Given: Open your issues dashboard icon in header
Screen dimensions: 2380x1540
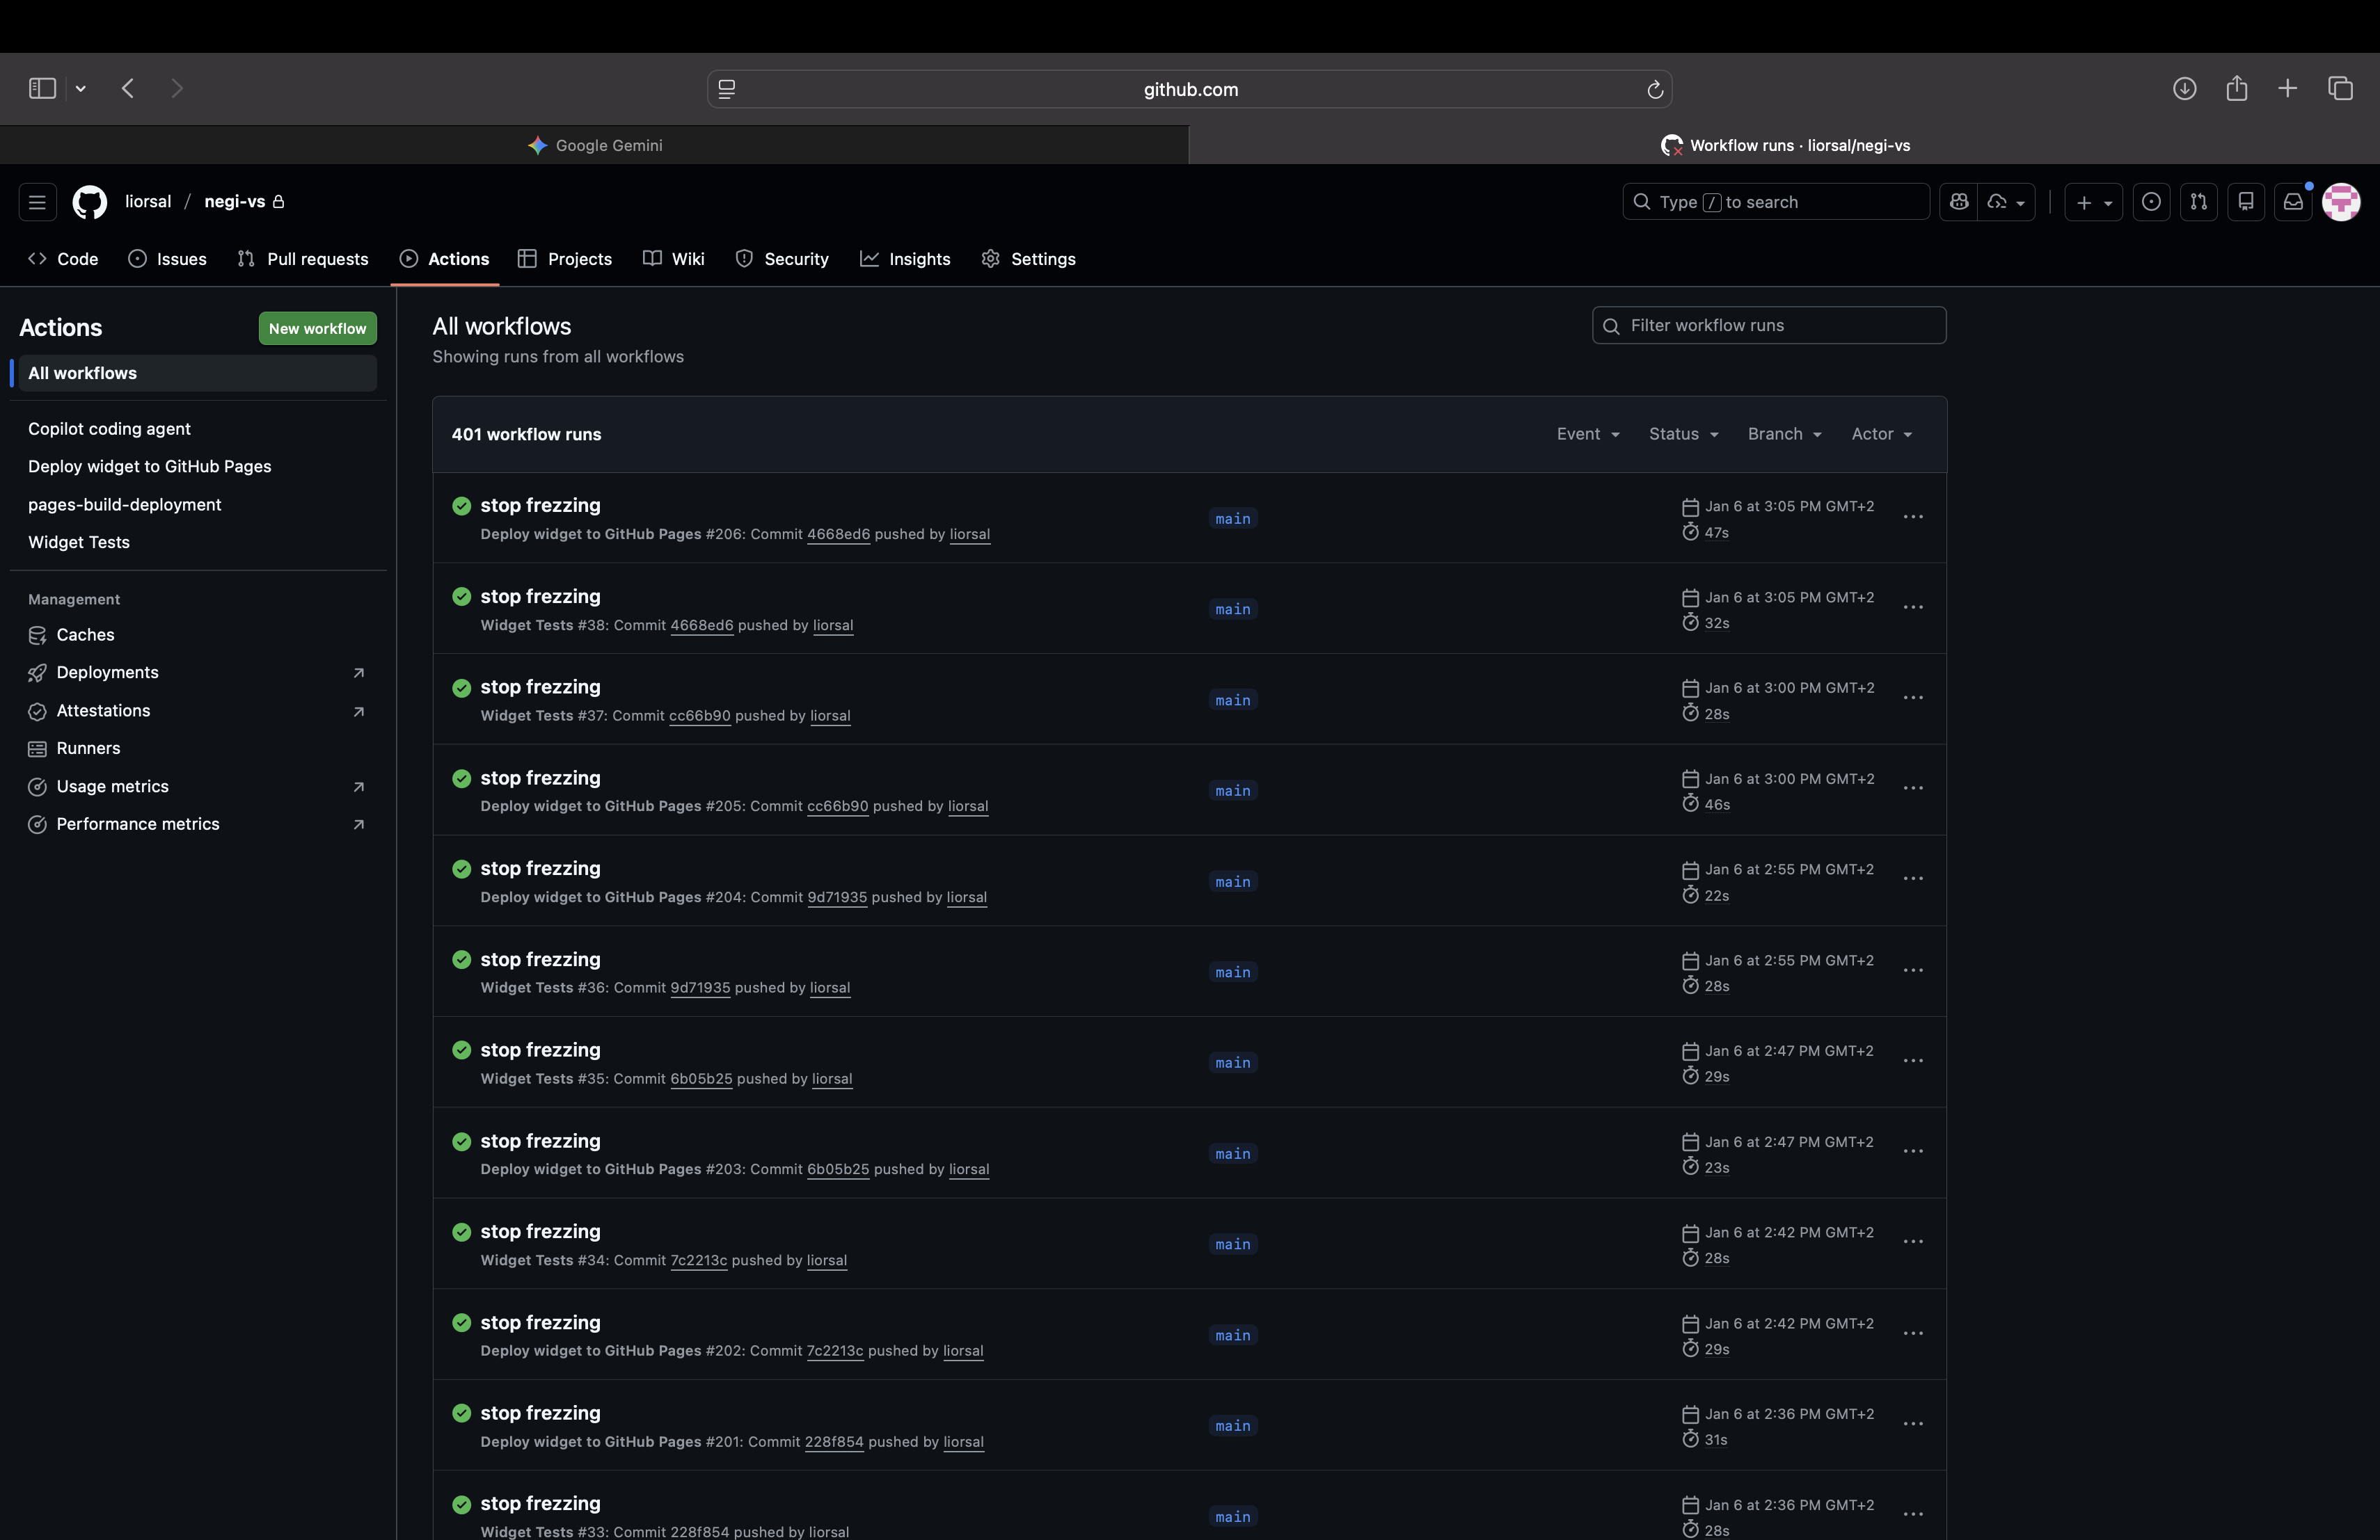Looking at the screenshot, I should click(2152, 202).
